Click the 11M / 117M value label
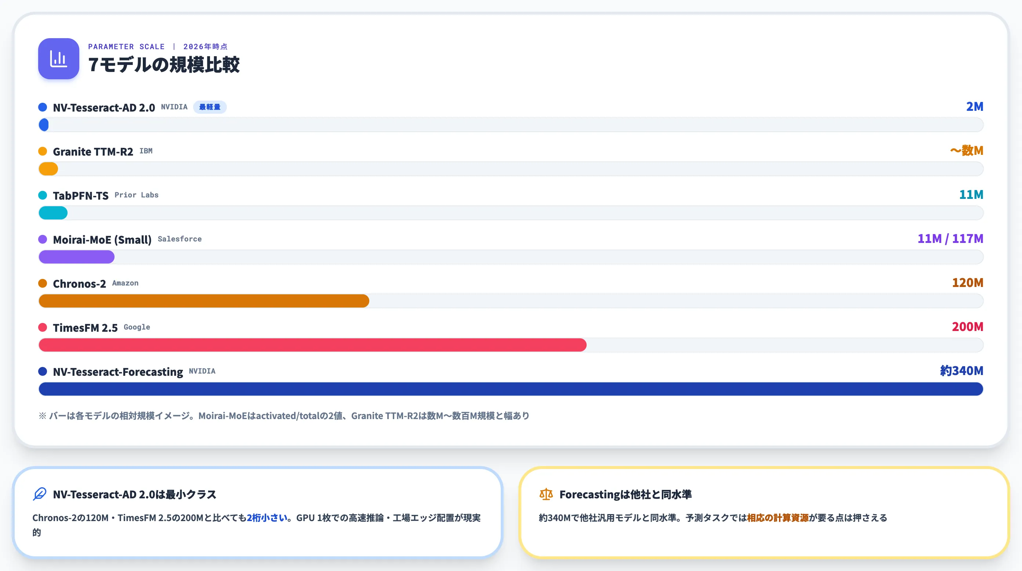The image size is (1022, 571). click(x=950, y=239)
